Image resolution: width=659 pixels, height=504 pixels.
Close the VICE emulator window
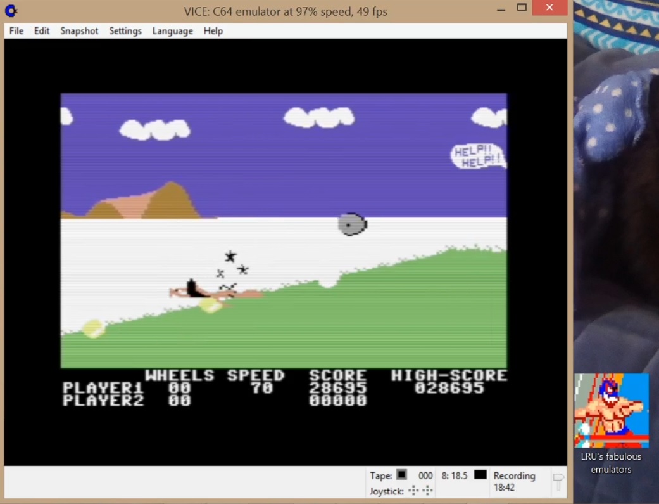click(549, 8)
